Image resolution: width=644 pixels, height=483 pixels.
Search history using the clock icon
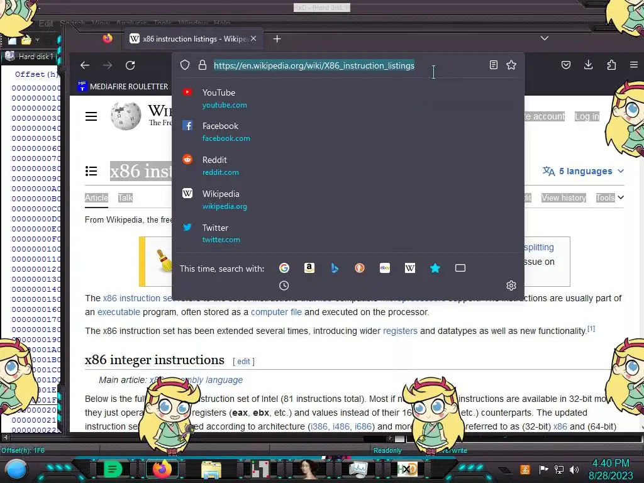pyautogui.click(x=284, y=286)
